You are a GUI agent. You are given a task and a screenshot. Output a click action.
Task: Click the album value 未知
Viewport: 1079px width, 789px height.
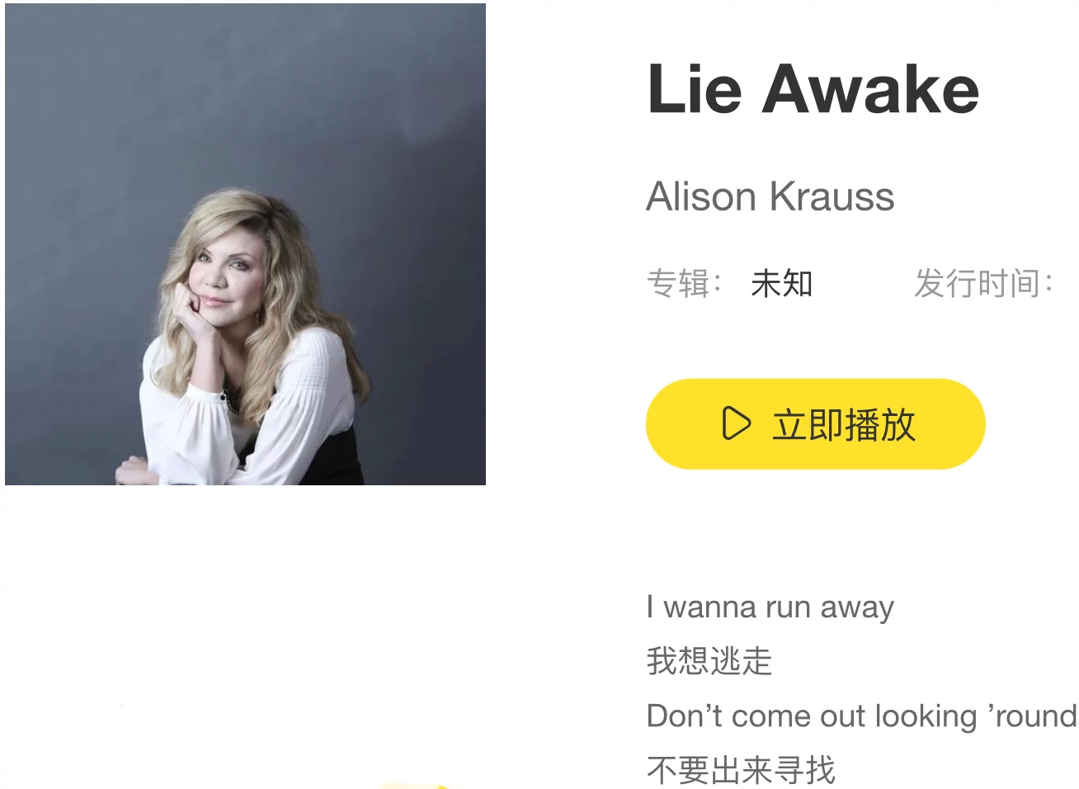(782, 284)
